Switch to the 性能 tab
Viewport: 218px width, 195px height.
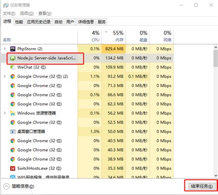click(19, 22)
